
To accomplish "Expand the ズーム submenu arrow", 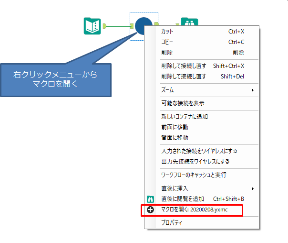I will pos(253,90).
